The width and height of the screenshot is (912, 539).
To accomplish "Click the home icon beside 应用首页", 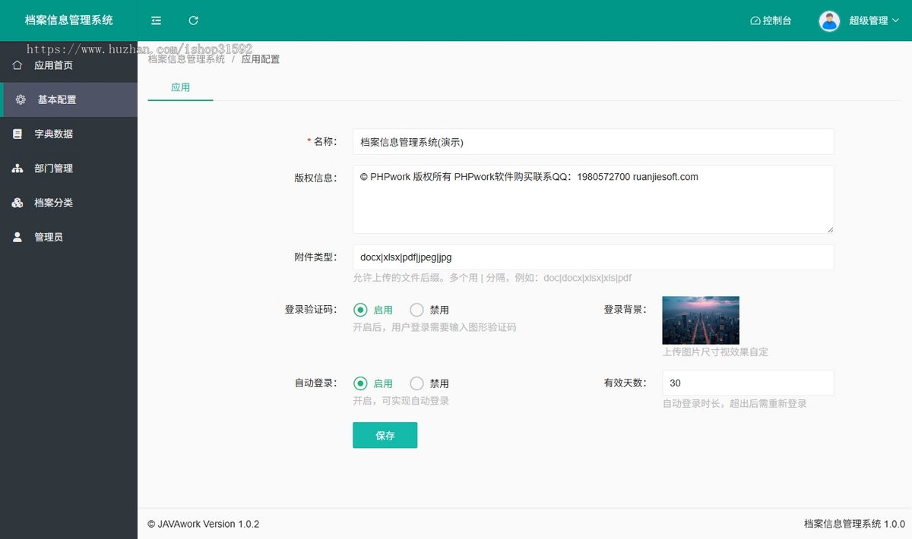I will 17,65.
